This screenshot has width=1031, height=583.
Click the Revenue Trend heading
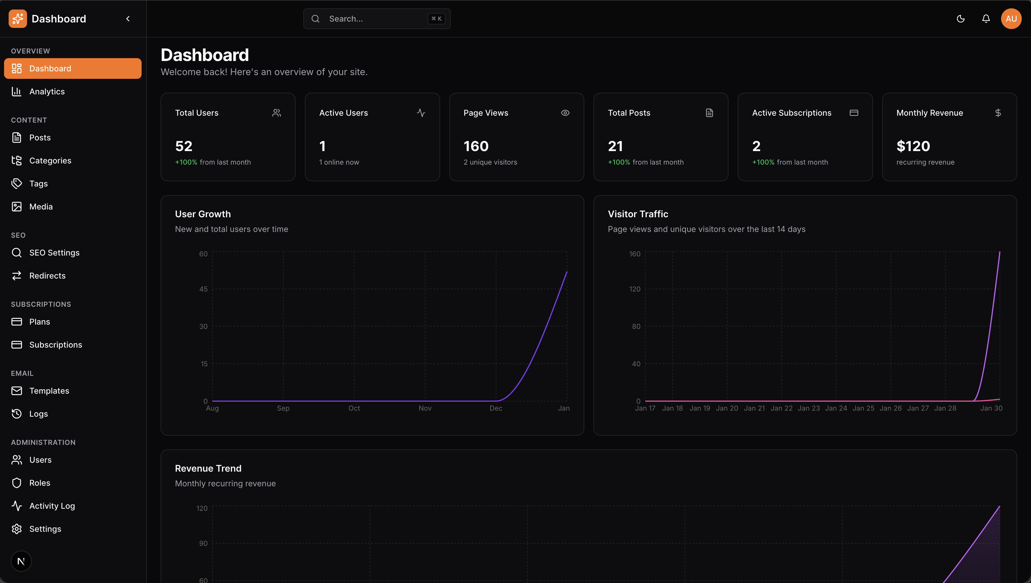(208, 468)
